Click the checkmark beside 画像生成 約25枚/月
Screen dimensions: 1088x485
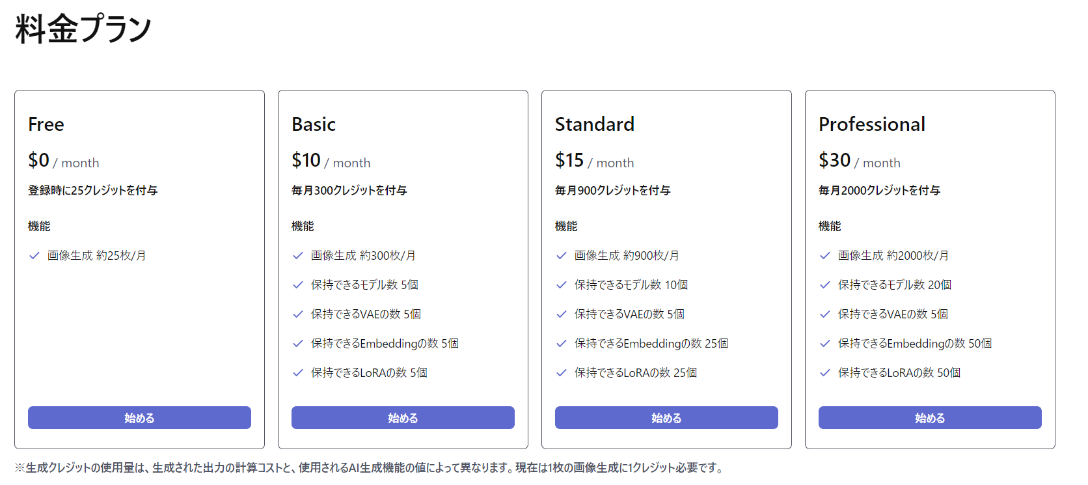[34, 256]
